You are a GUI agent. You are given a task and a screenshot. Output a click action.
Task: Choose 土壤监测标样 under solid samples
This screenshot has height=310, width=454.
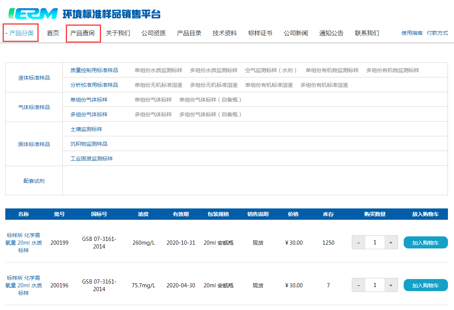(86, 129)
